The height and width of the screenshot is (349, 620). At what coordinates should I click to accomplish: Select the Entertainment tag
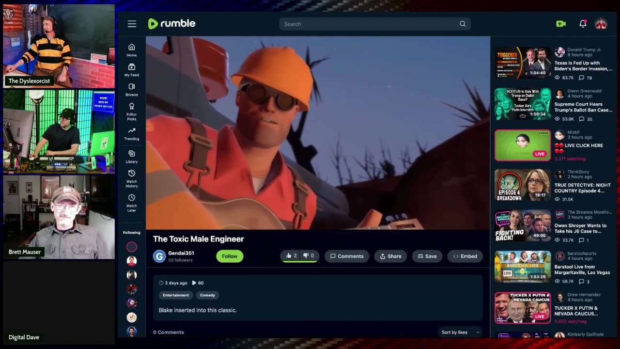176,295
